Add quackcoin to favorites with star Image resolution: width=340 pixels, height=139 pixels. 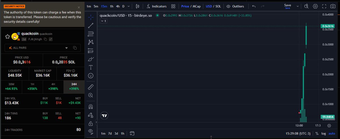click(8, 36)
